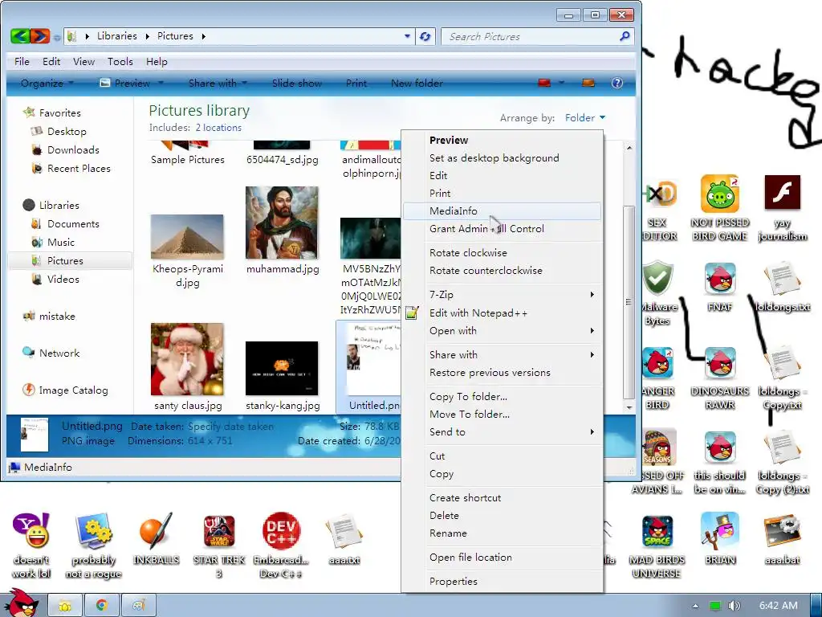The height and width of the screenshot is (617, 822).
Task: Select the INKBALLS desktop icon
Action: click(157, 539)
